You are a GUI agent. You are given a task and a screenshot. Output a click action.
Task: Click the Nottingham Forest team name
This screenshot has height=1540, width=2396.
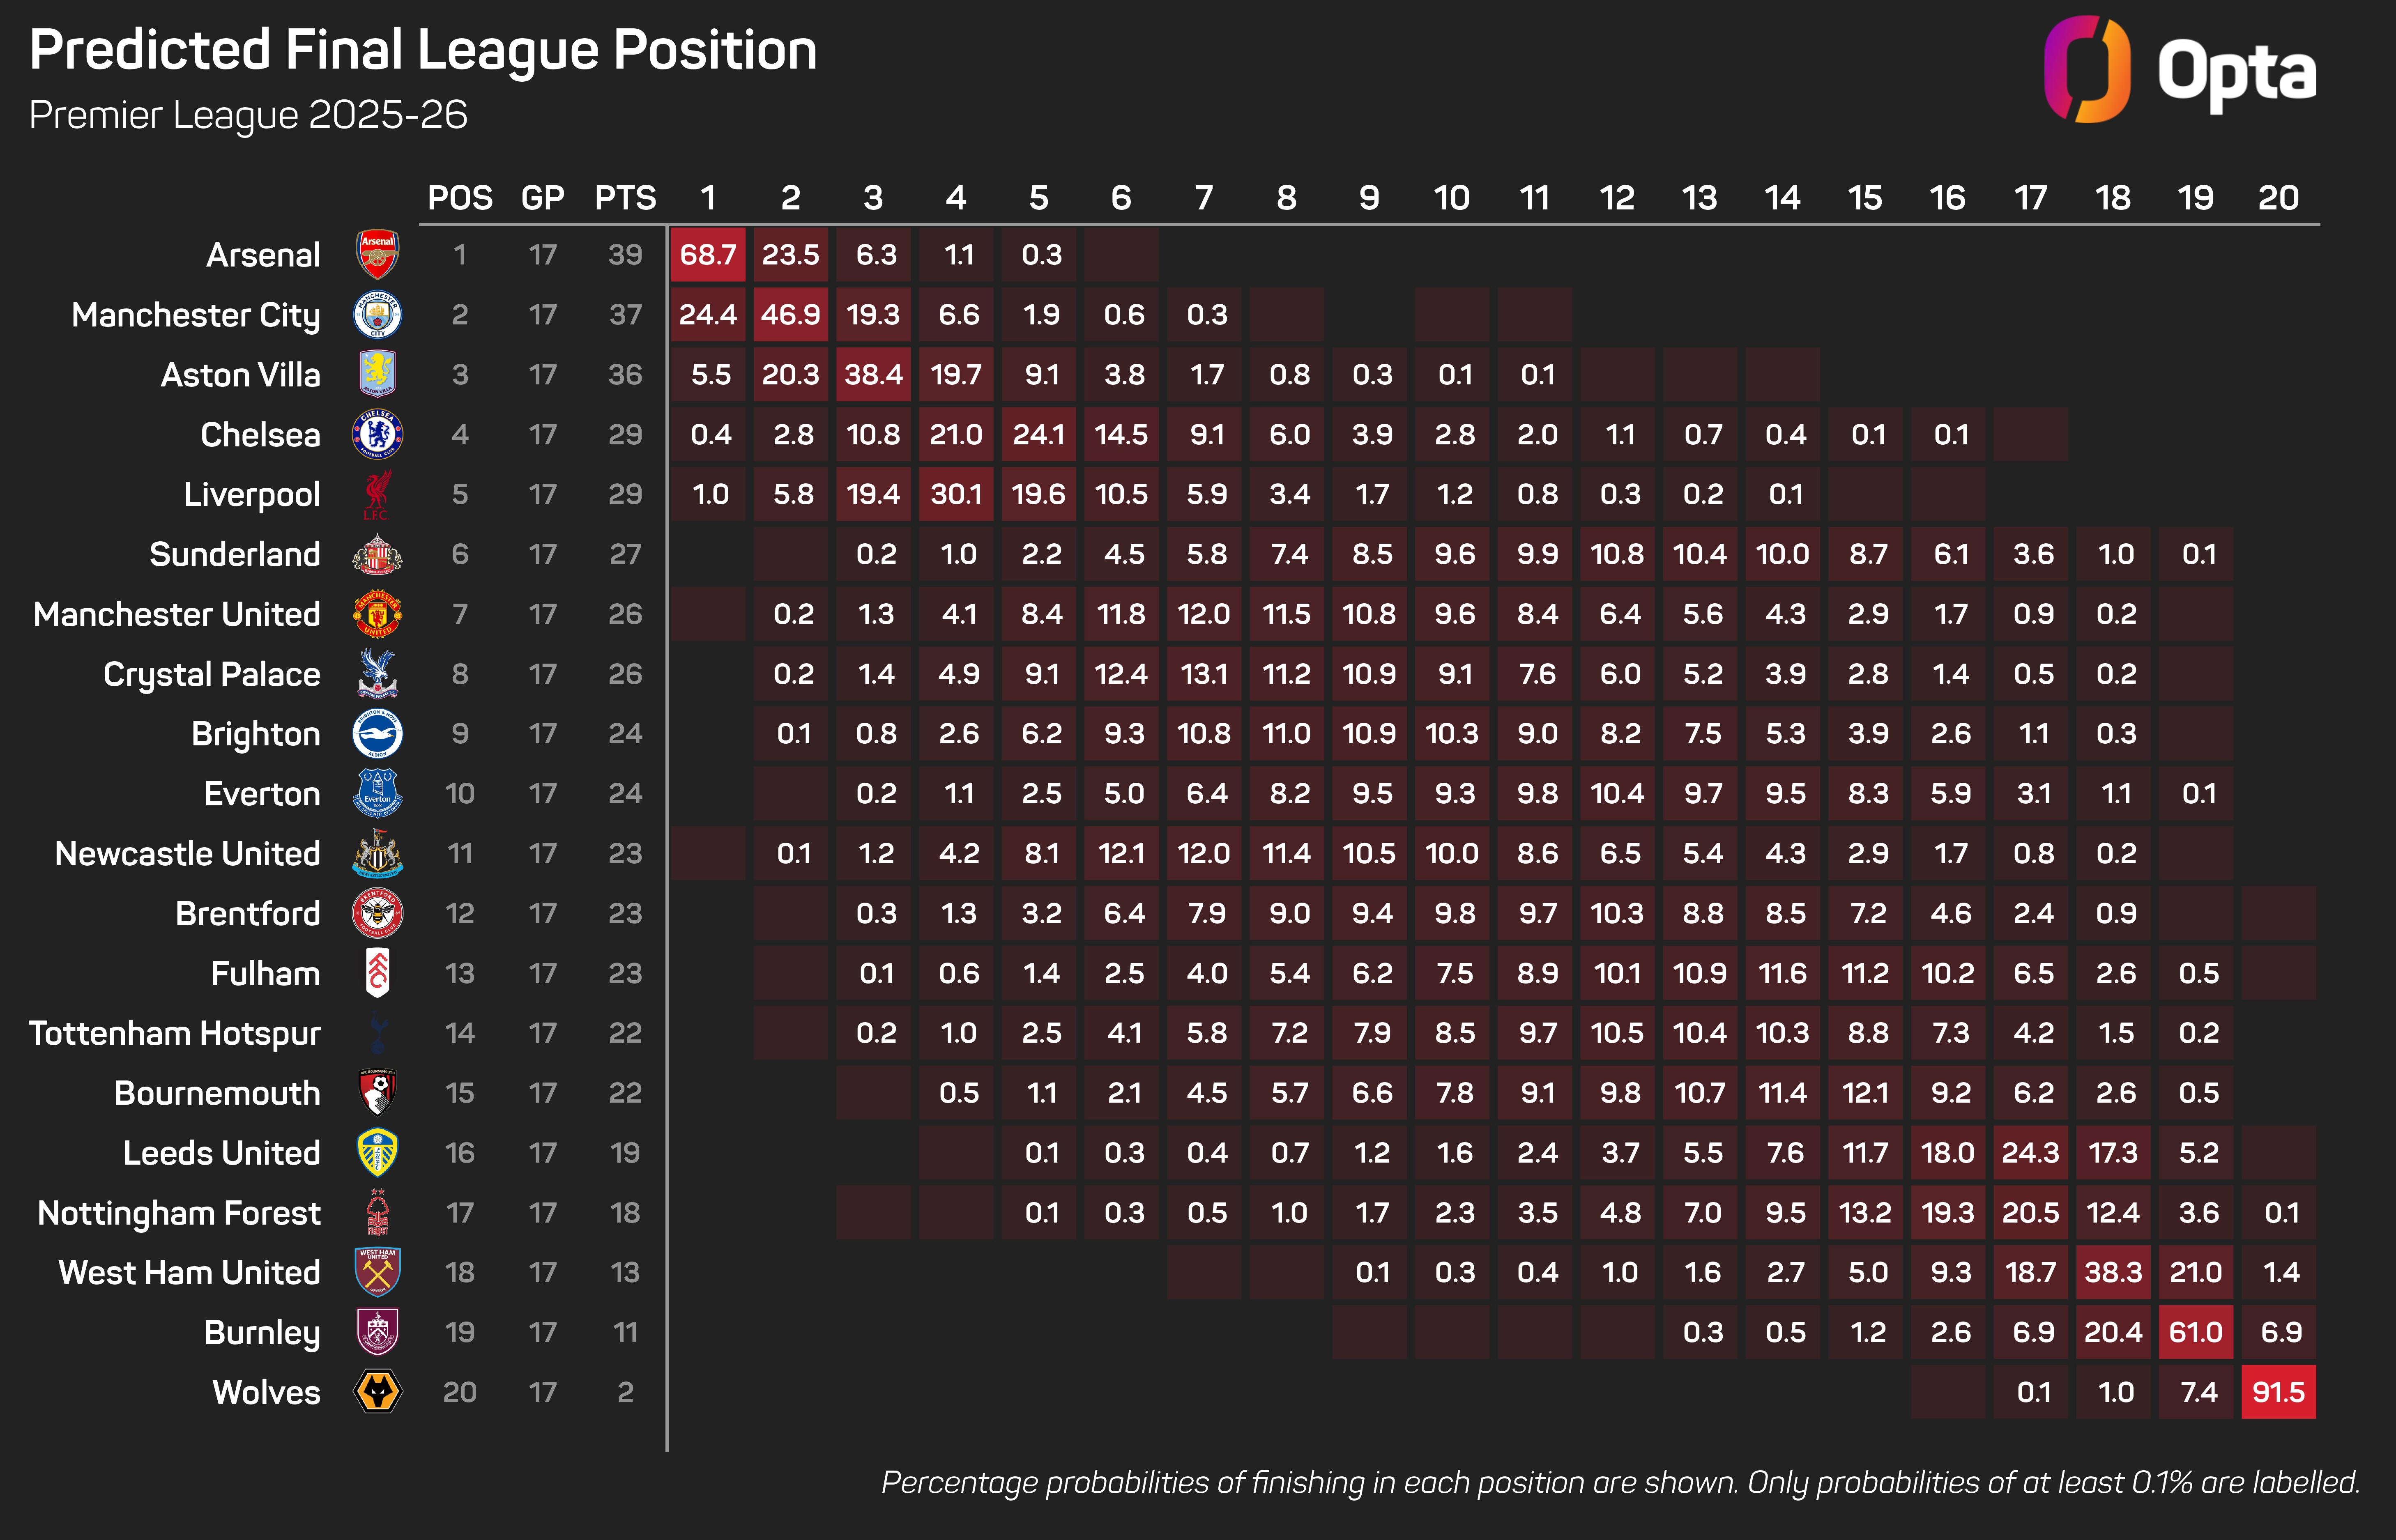[179, 1213]
